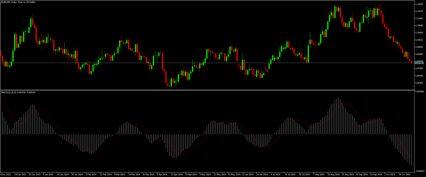The image size is (426, 177).
Task: Click the 1.06425 price scale label
Action: tap(419, 83)
